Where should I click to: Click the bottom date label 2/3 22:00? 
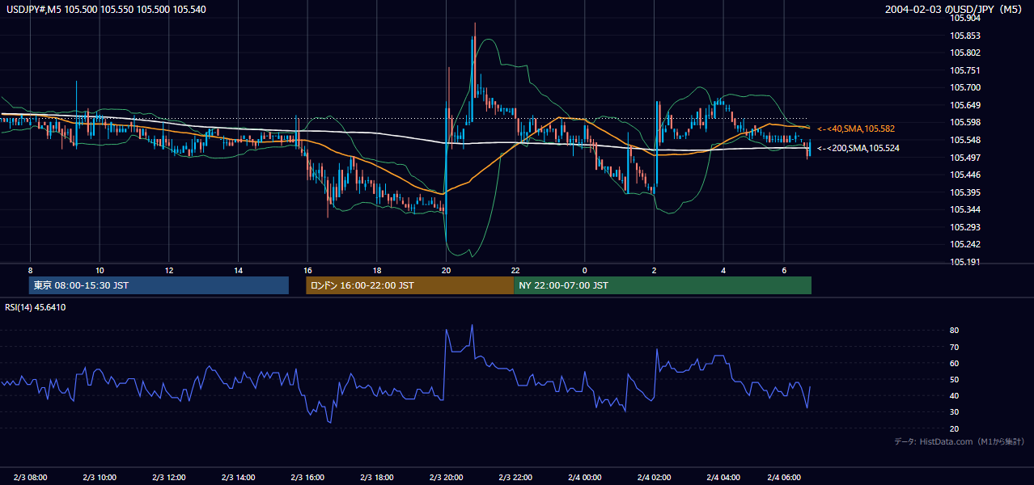[515, 477]
